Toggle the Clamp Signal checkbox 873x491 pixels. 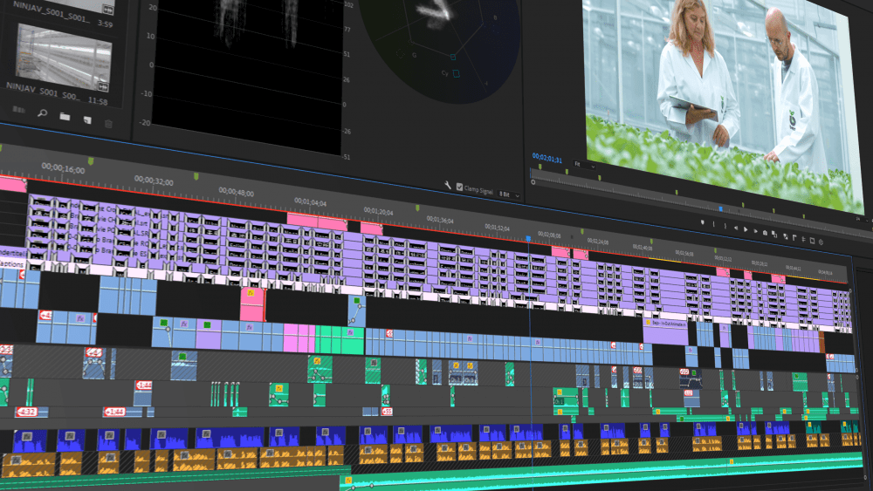point(459,187)
